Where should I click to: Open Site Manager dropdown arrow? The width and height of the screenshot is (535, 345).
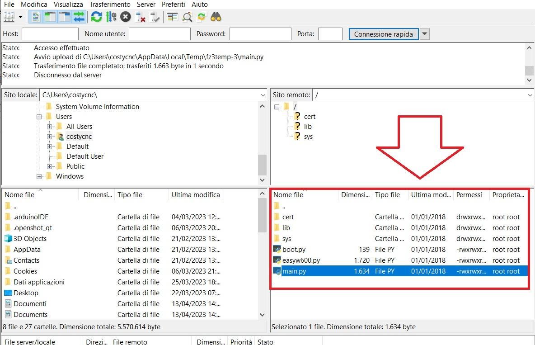[x=20, y=17]
